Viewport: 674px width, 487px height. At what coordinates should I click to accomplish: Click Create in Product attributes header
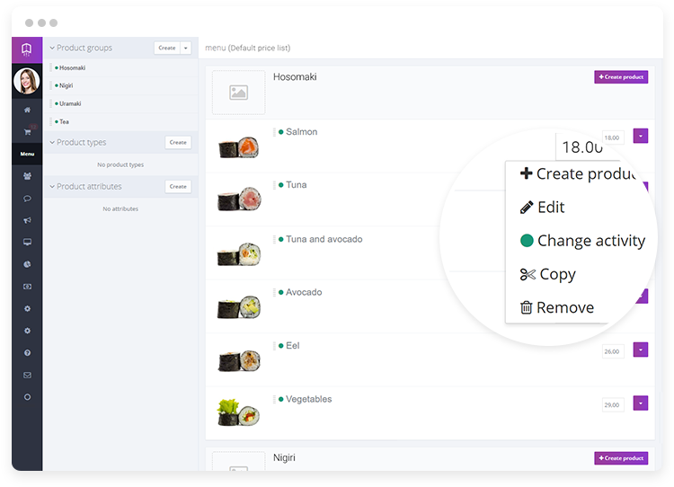pos(178,187)
